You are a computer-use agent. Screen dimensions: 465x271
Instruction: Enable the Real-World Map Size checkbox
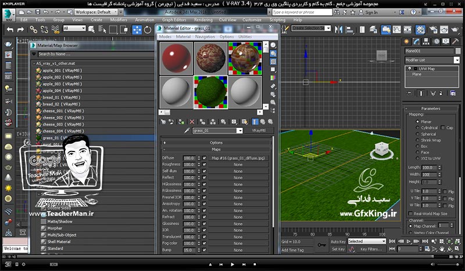[x=410, y=214]
